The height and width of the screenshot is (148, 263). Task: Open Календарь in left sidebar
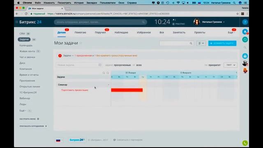26,45
